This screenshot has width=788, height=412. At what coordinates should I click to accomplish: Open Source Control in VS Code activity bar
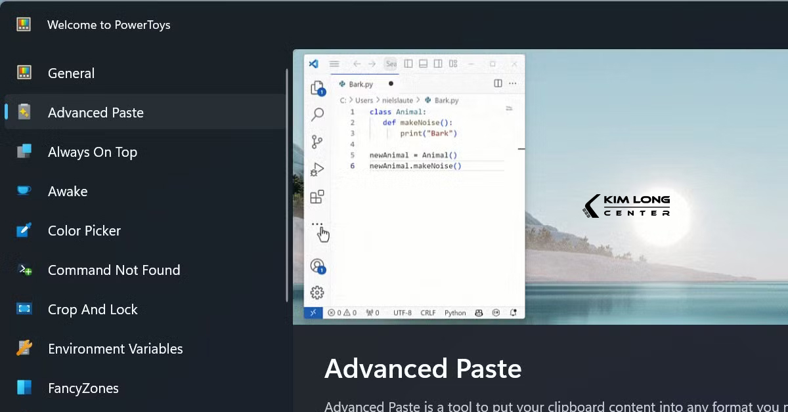pyautogui.click(x=317, y=142)
